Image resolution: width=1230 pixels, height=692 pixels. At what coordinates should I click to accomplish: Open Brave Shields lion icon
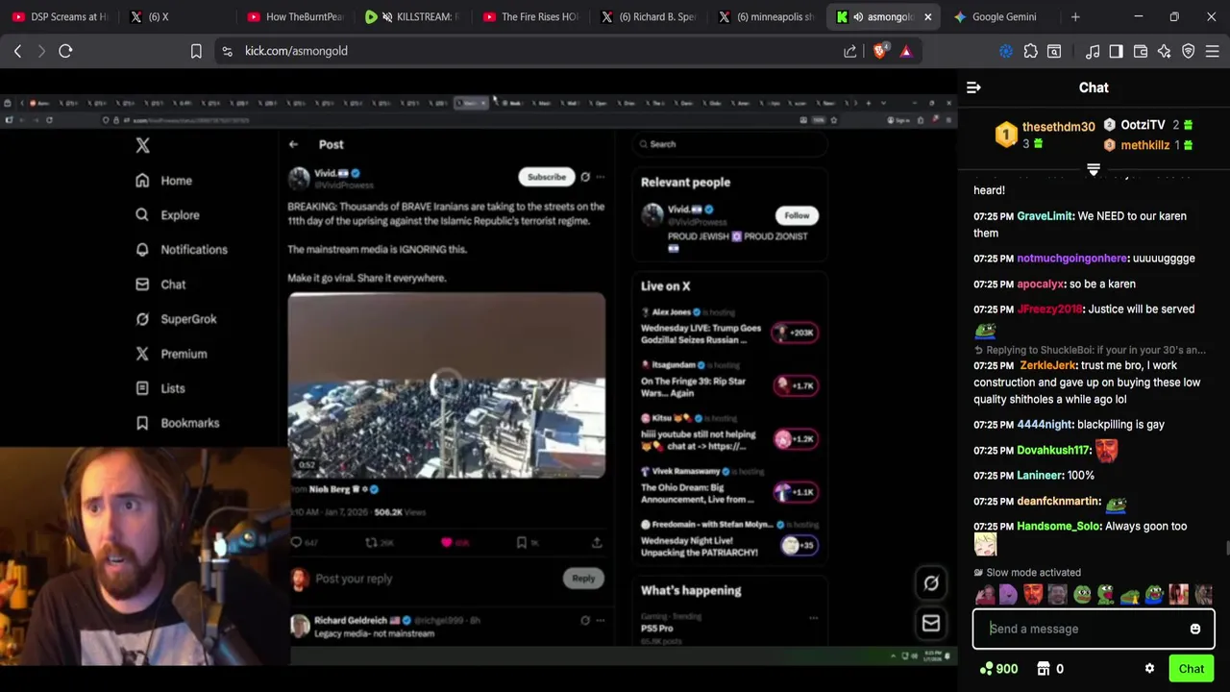[x=879, y=51]
